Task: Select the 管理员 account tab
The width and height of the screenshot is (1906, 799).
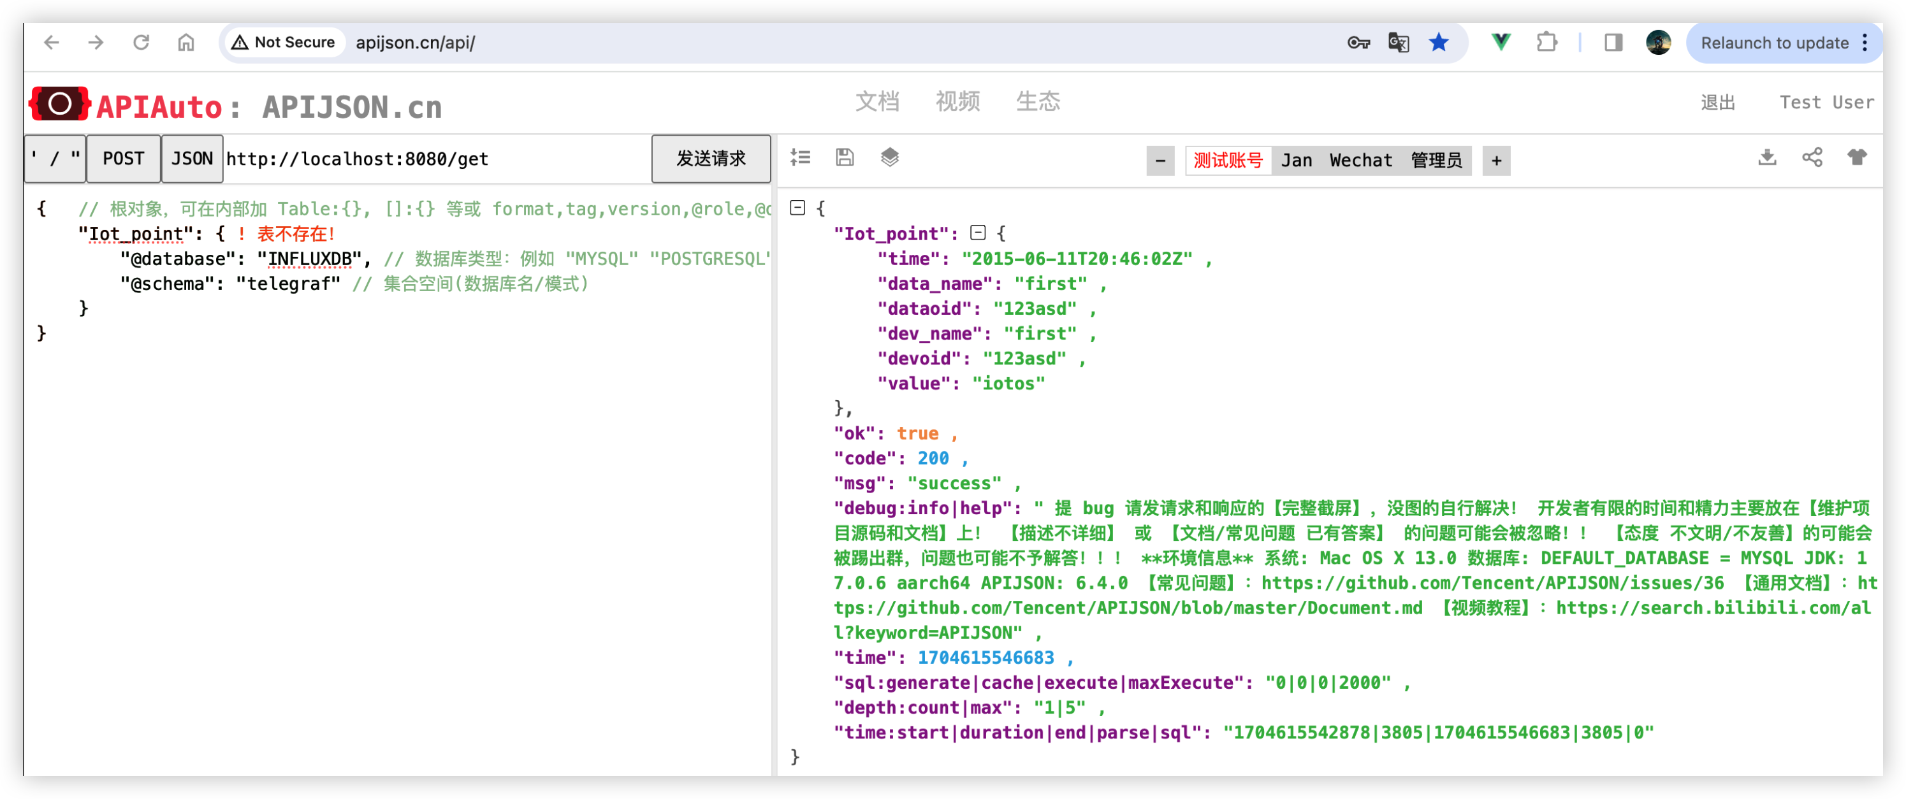Action: (x=1436, y=161)
